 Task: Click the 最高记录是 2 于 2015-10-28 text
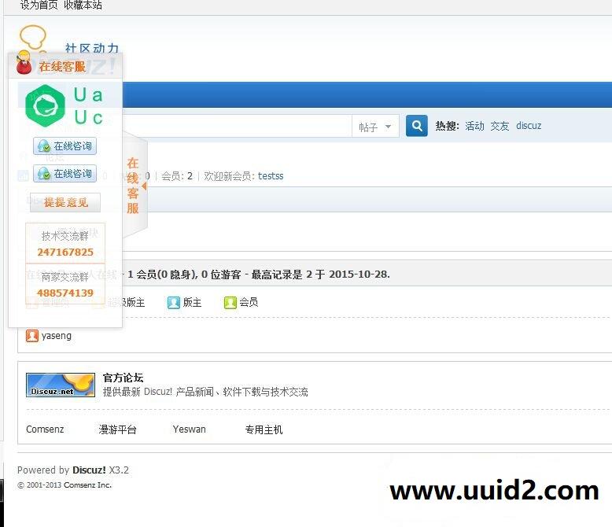tap(320, 275)
